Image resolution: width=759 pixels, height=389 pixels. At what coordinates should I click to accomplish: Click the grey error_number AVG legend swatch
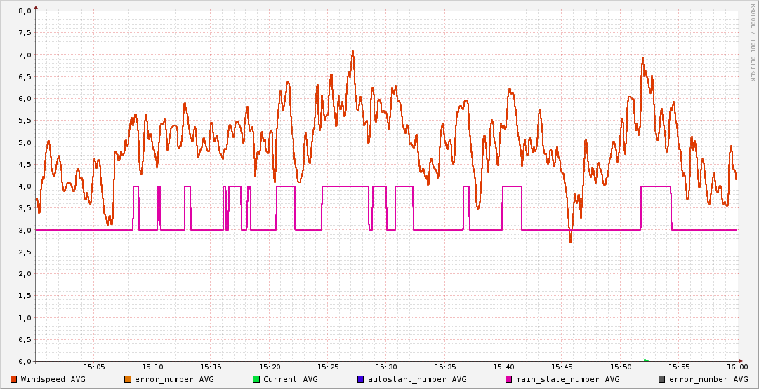[x=662, y=379]
